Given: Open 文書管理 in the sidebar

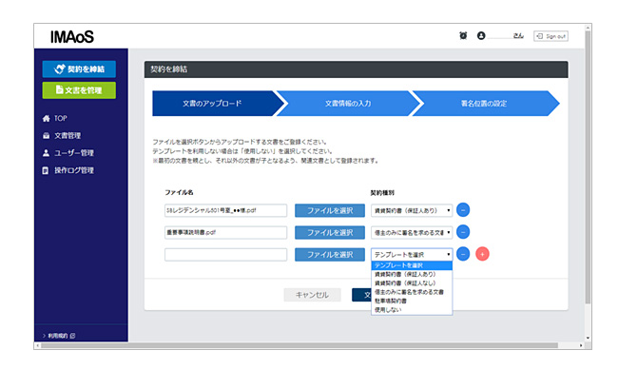Looking at the screenshot, I should (x=62, y=136).
